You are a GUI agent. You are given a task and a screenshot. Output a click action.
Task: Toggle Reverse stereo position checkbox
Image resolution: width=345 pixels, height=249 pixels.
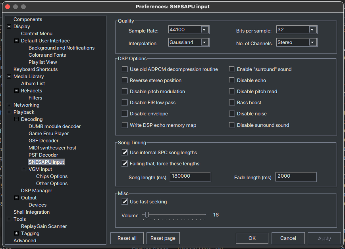point(125,80)
